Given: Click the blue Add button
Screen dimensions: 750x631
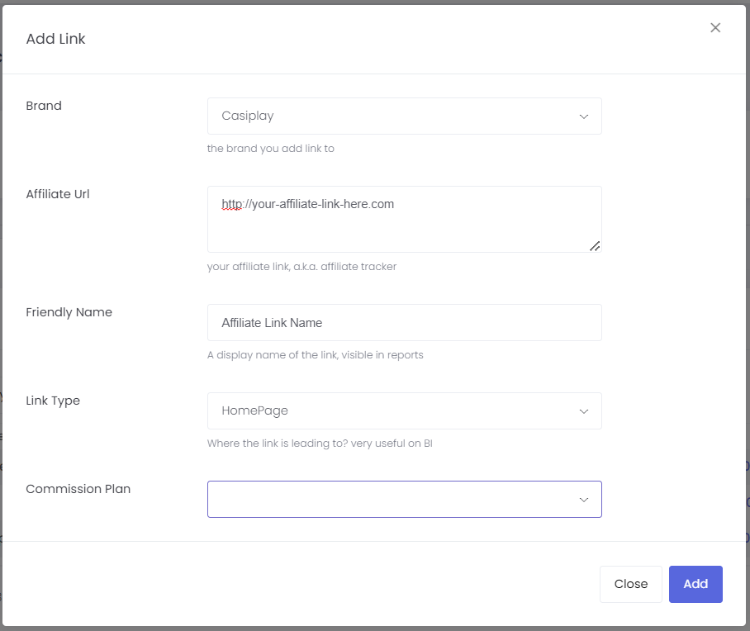Looking at the screenshot, I should (695, 584).
